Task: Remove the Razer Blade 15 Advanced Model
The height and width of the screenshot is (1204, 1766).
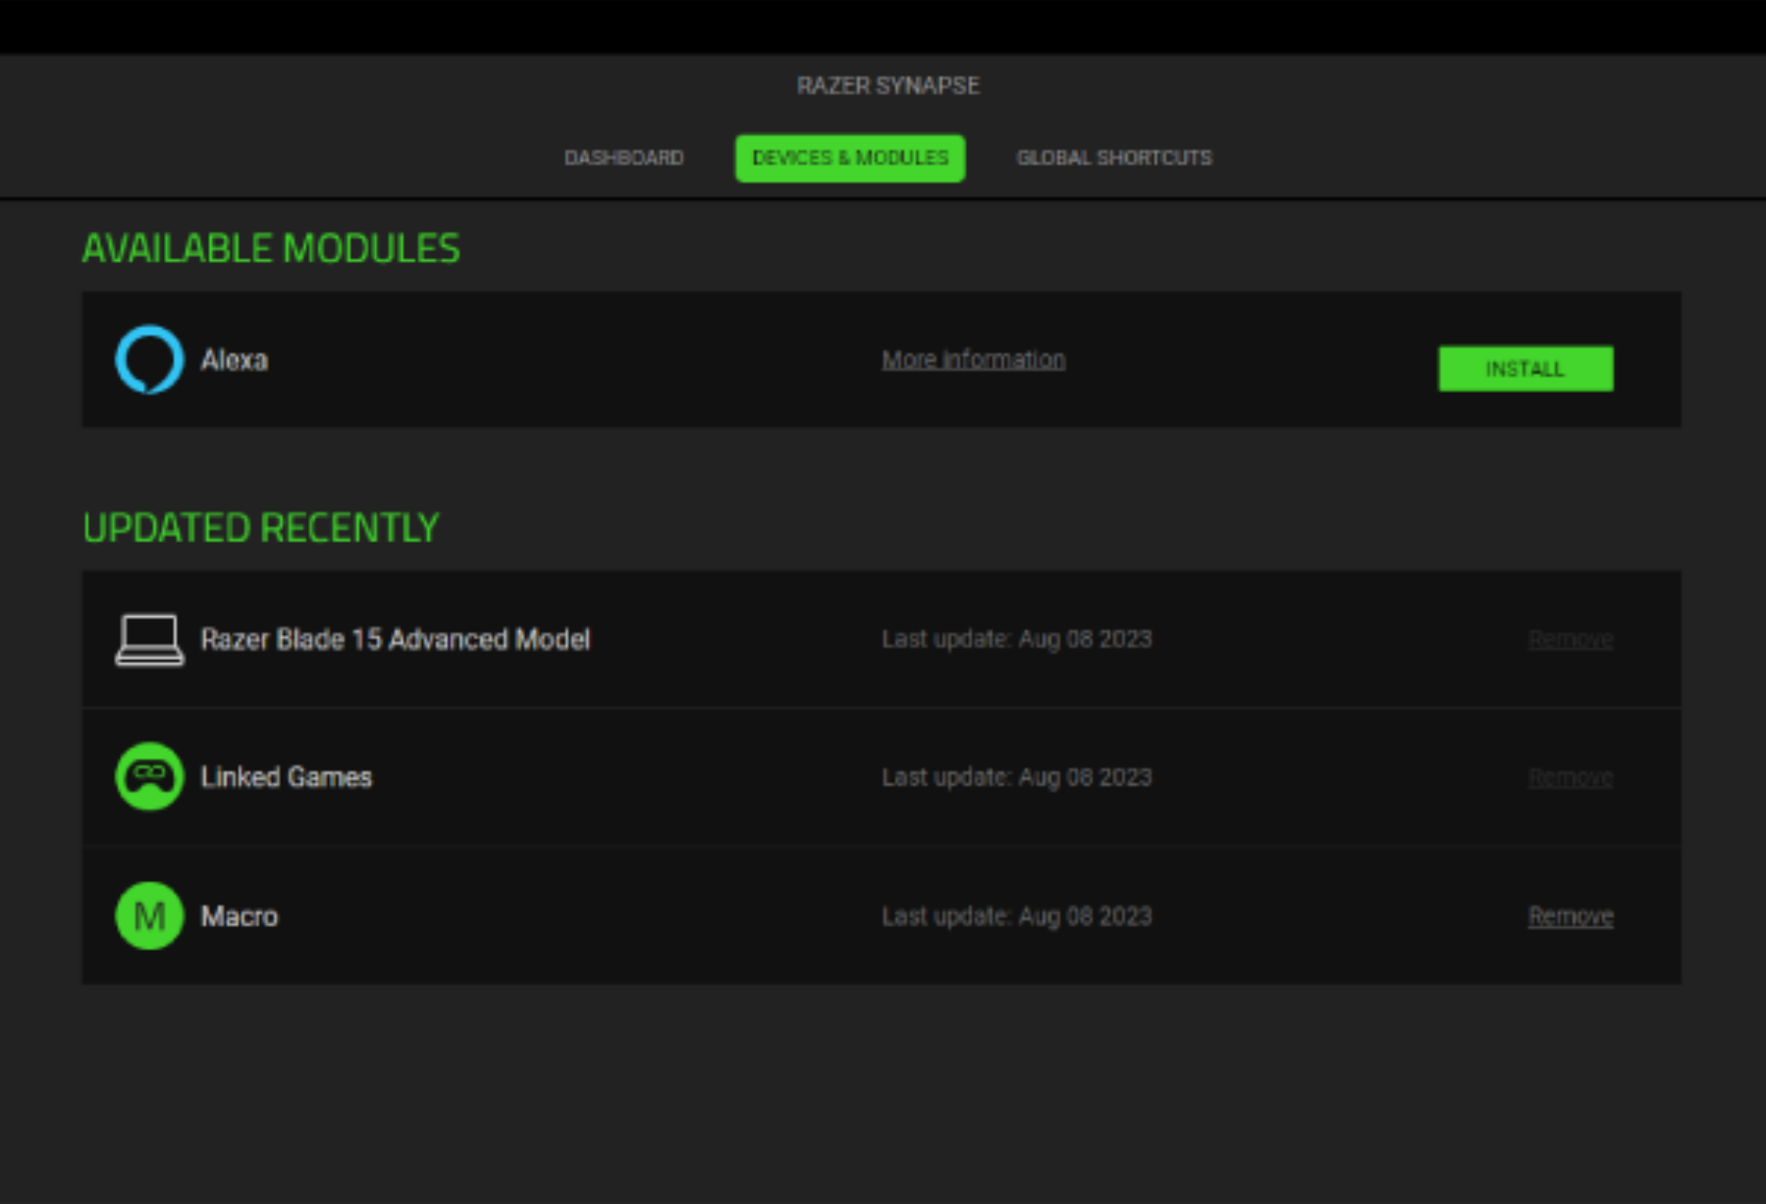Action: pyautogui.click(x=1570, y=639)
